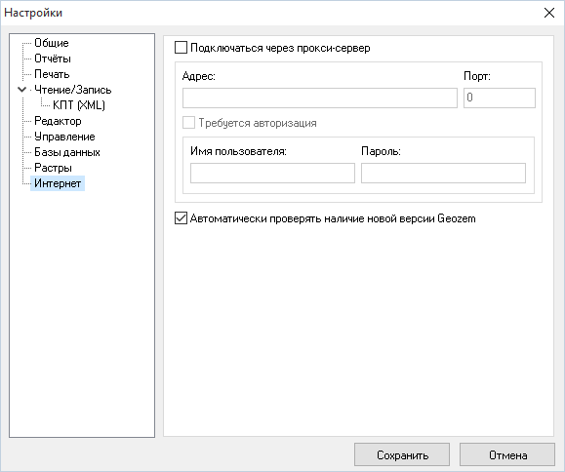Toggle 'Требуется авторизация' checkbox
This screenshot has width=565, height=472.
click(188, 123)
